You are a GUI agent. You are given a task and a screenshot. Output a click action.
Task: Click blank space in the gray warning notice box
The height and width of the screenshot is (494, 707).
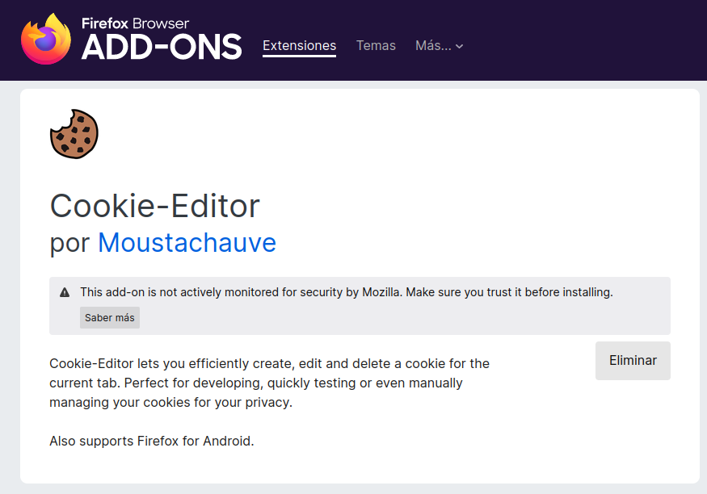[406, 319]
